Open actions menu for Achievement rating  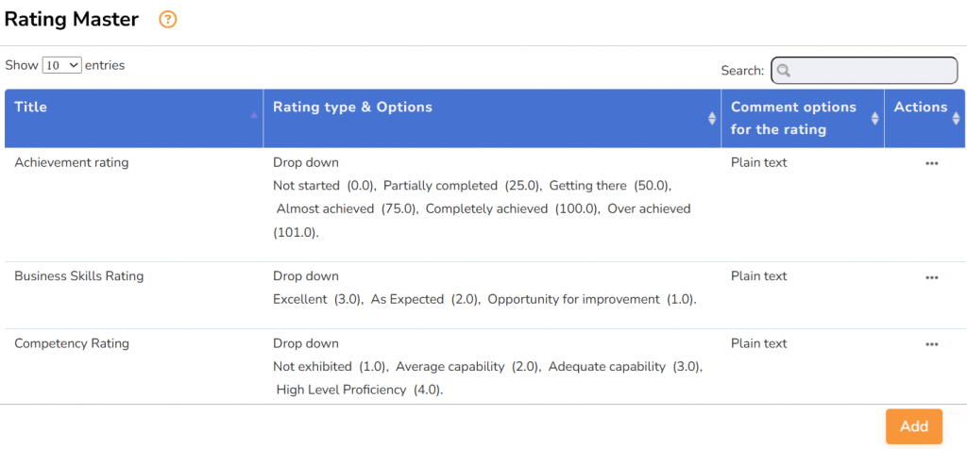pos(931,163)
